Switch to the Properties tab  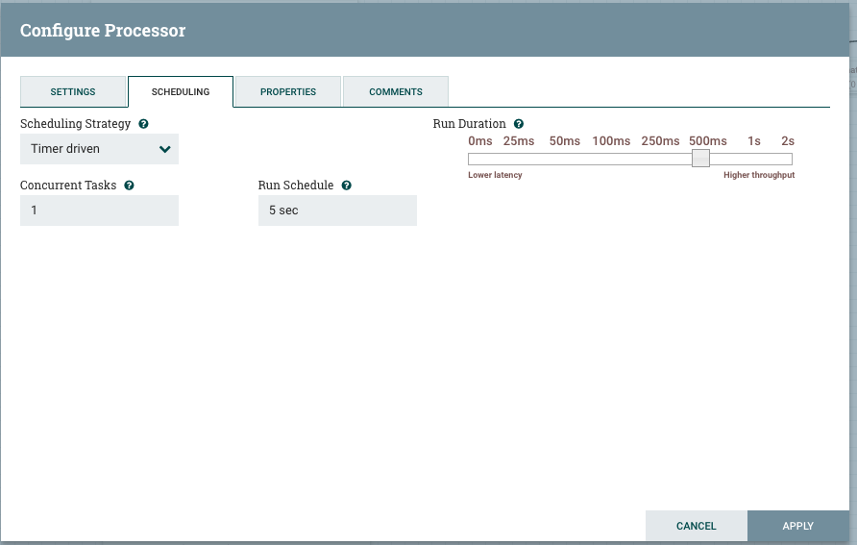pos(288,92)
